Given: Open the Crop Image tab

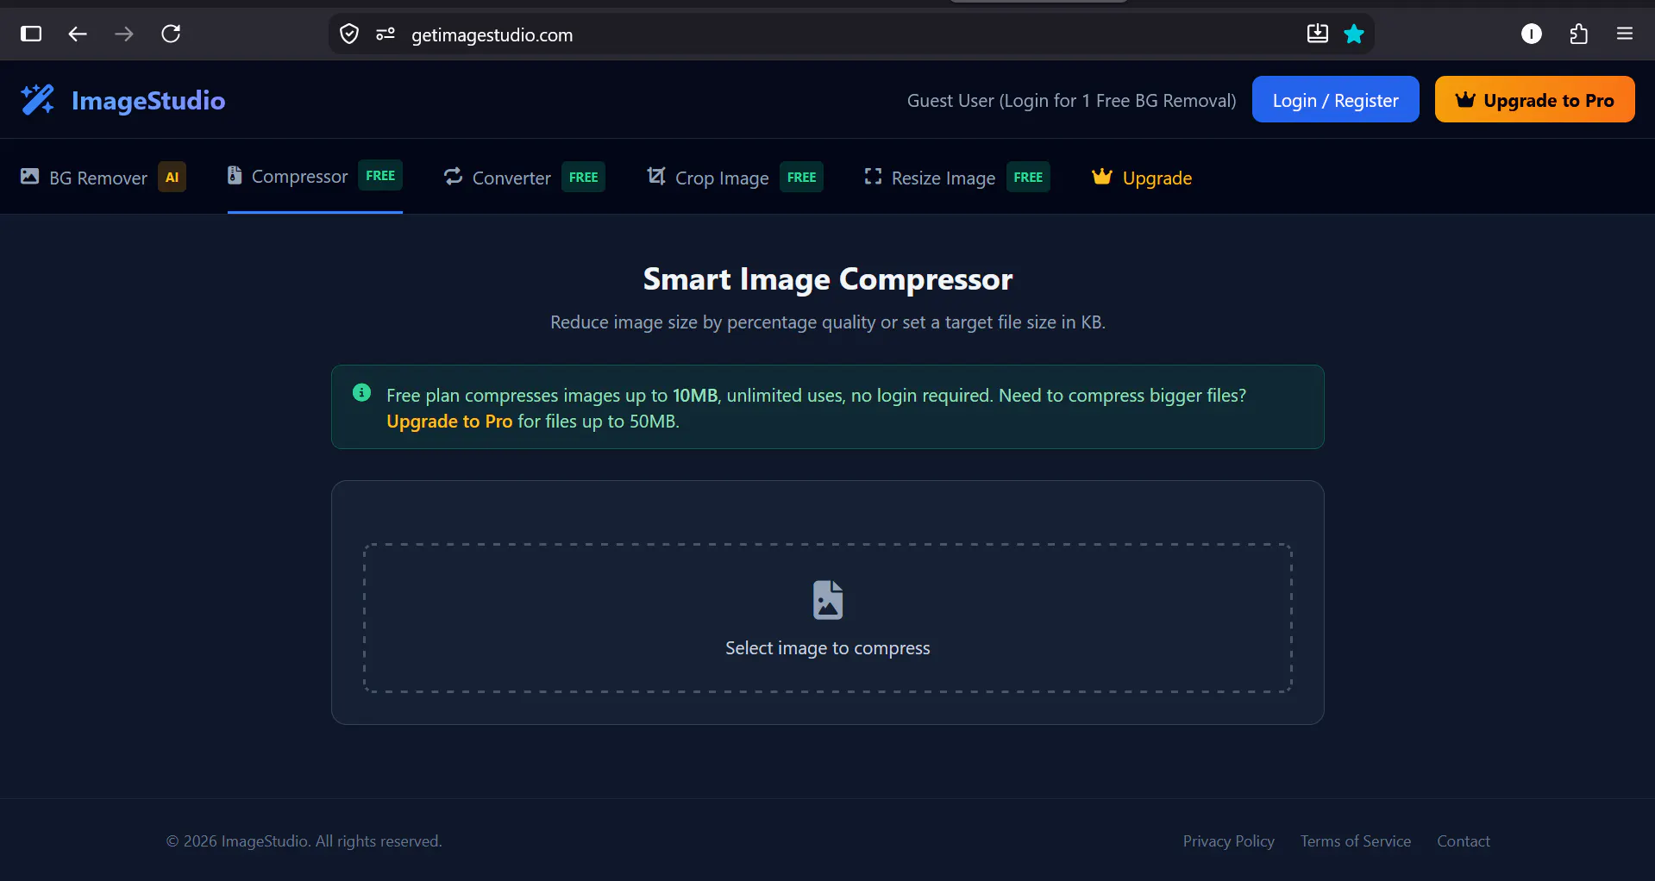Looking at the screenshot, I should (x=735, y=178).
